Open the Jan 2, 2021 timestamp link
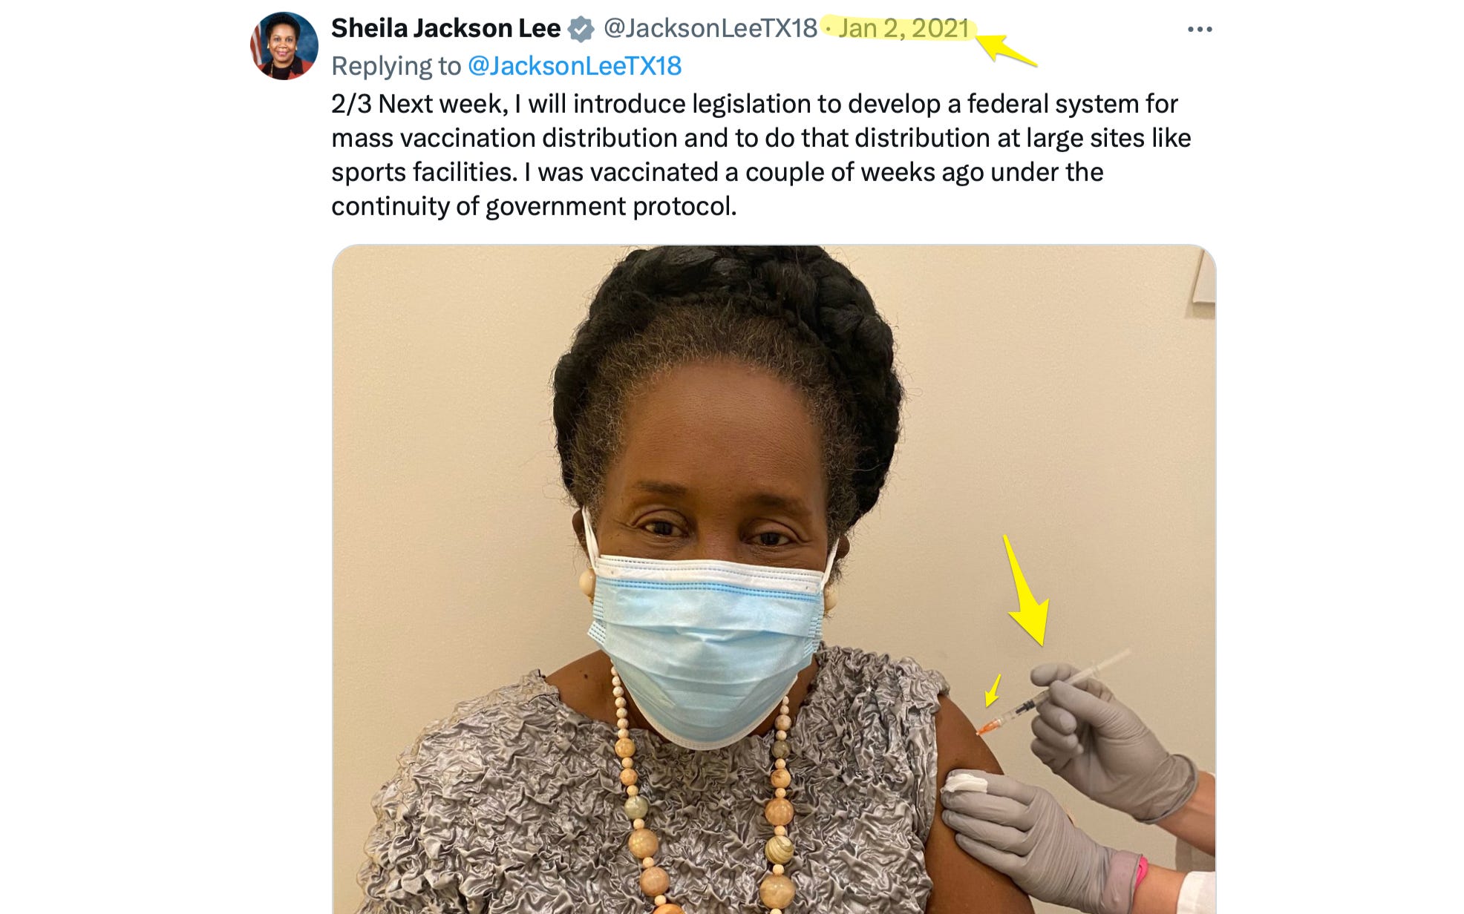This screenshot has height=914, width=1464. coord(903,28)
